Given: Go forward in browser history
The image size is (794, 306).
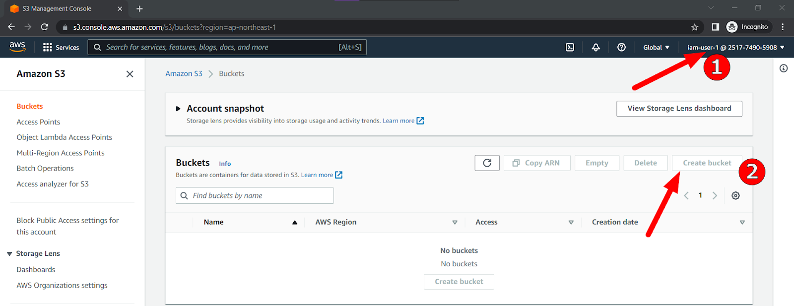Looking at the screenshot, I should (28, 27).
